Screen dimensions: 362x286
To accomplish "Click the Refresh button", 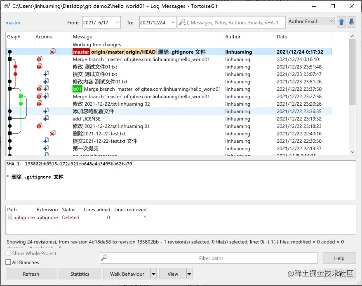I will click(x=31, y=274).
